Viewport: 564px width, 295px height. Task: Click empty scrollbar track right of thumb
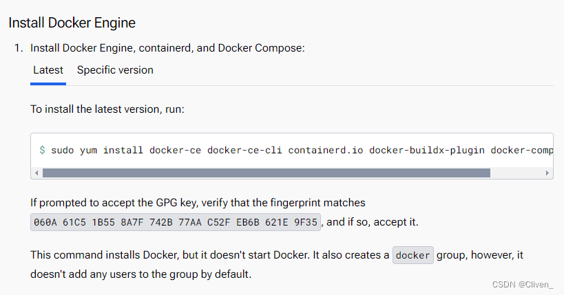click(x=516, y=173)
